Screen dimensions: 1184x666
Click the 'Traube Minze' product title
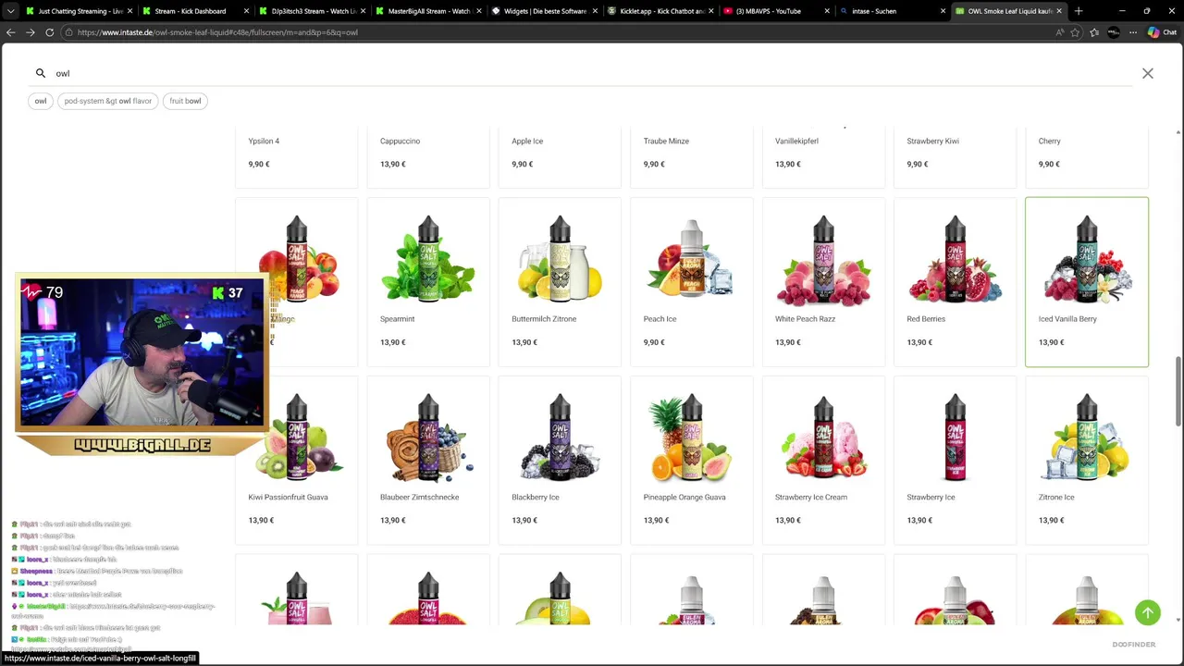(x=666, y=141)
